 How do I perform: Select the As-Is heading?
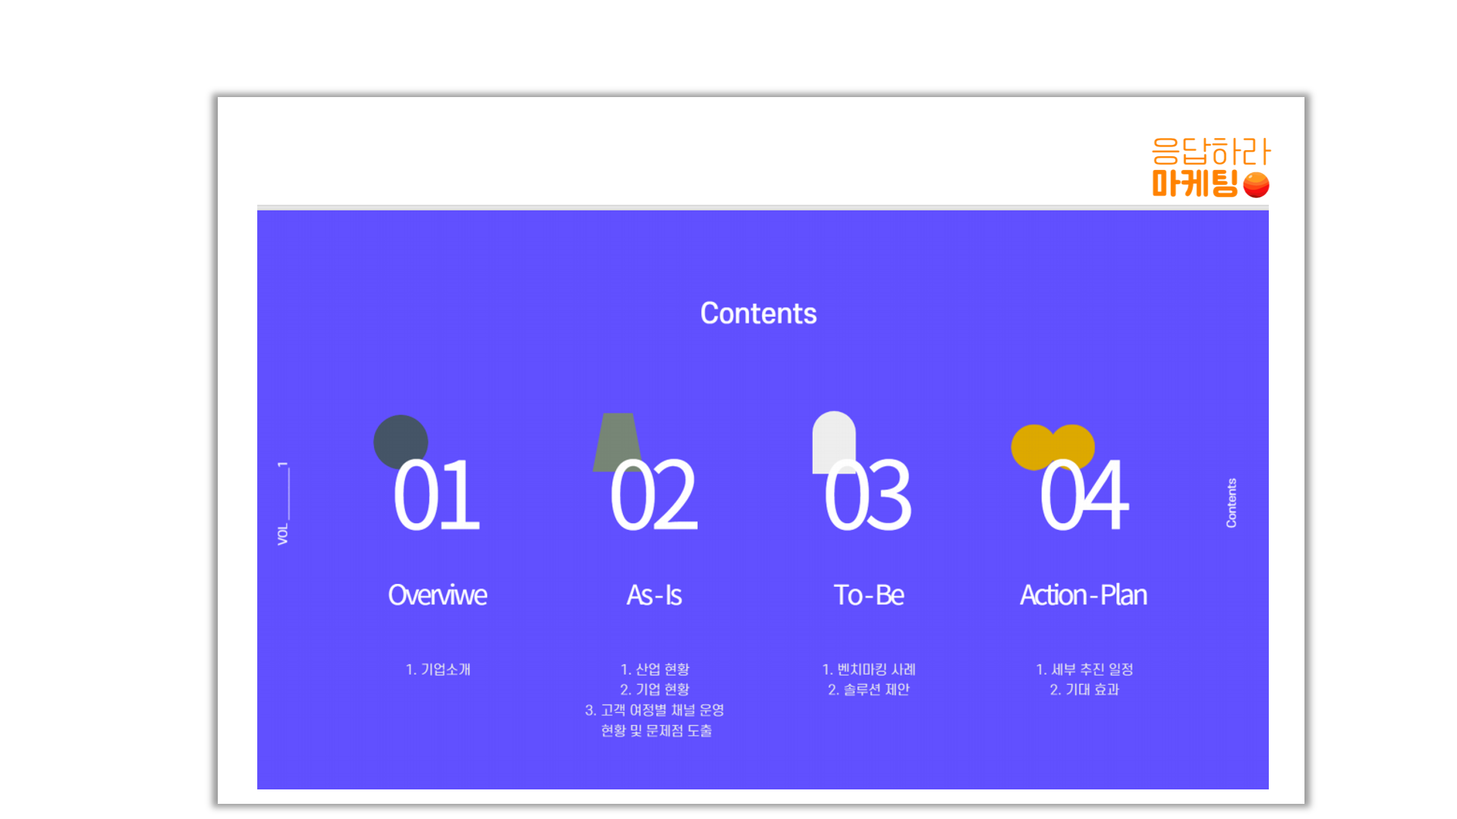tap(654, 595)
